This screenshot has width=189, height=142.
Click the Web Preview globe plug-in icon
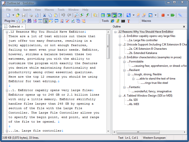73,21
